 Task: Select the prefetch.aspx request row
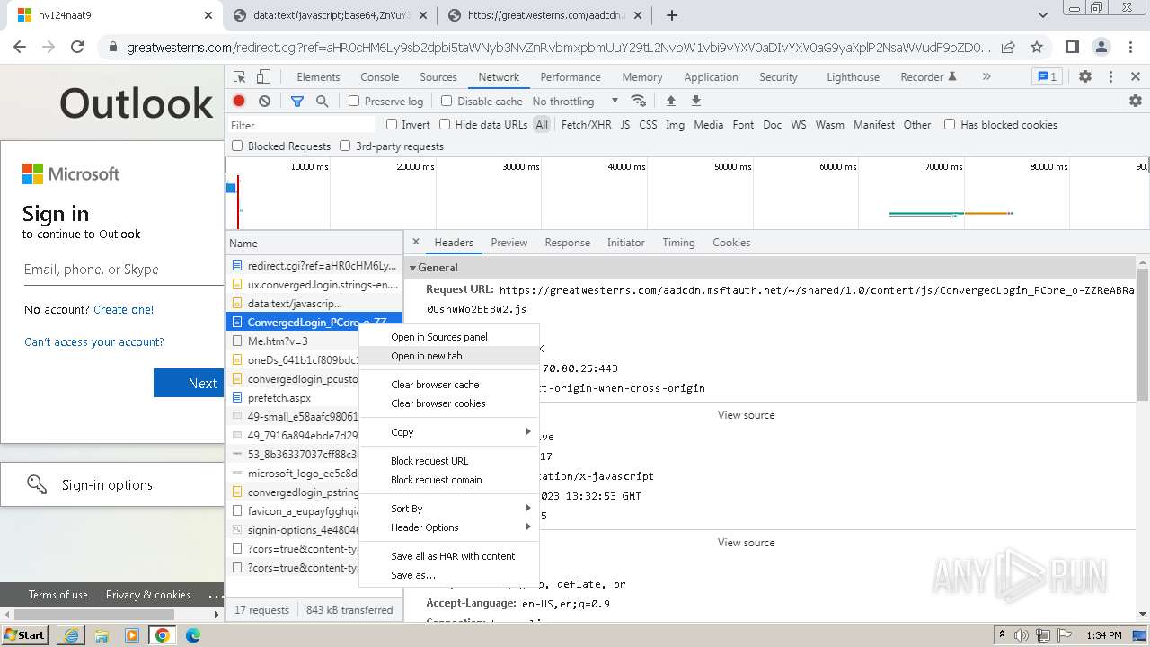click(292, 398)
